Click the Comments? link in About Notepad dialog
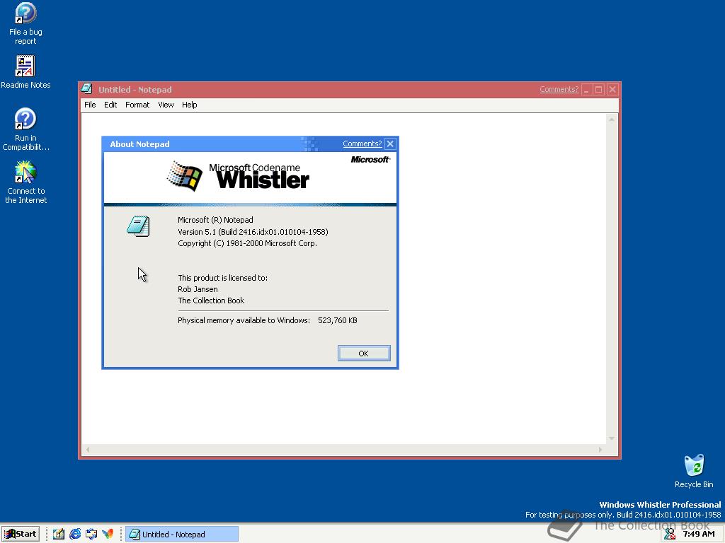The height and width of the screenshot is (543, 725). [x=362, y=144]
